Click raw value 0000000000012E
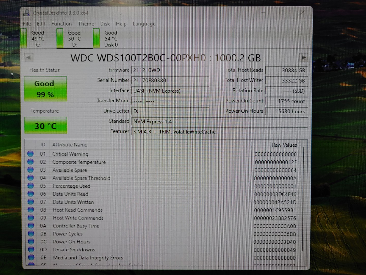 click(276, 162)
